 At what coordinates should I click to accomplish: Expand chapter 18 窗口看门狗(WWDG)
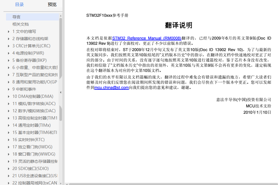point(9,154)
